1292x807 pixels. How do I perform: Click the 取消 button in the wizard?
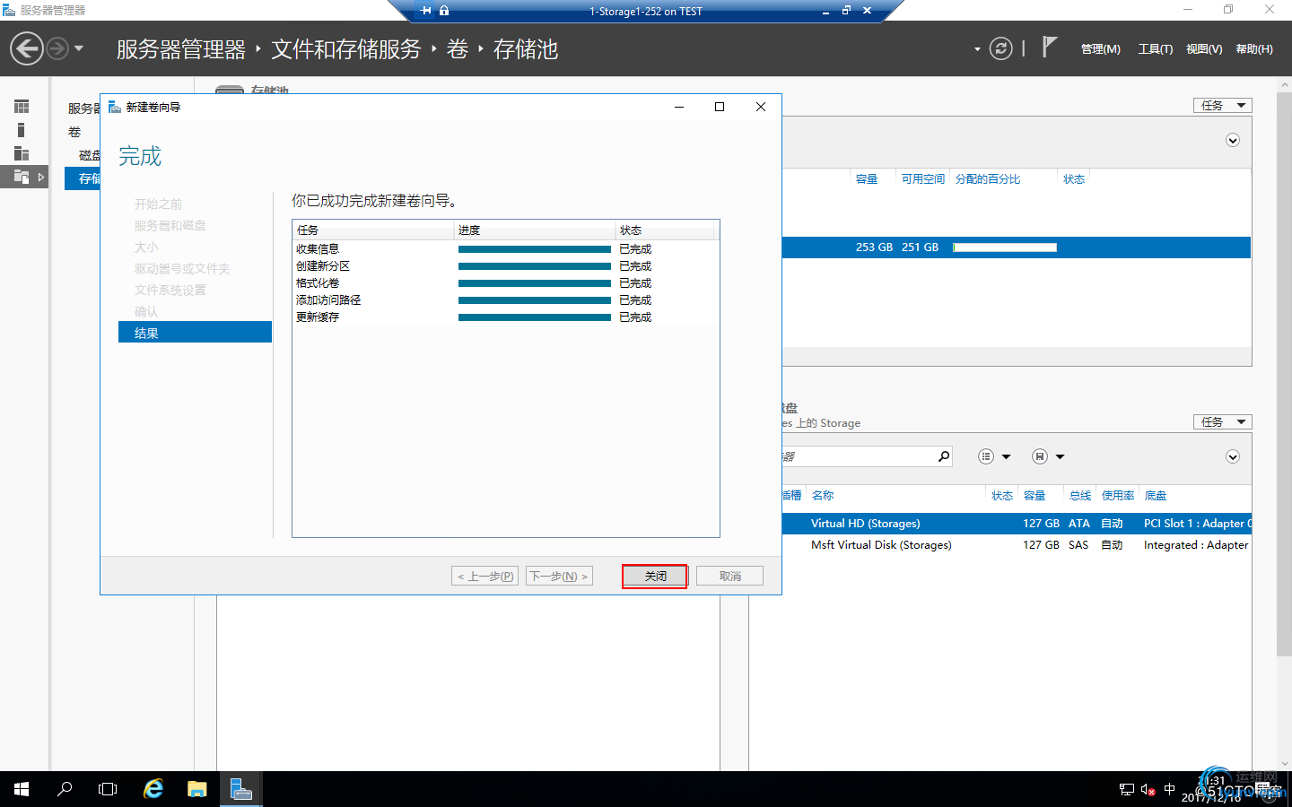(729, 576)
